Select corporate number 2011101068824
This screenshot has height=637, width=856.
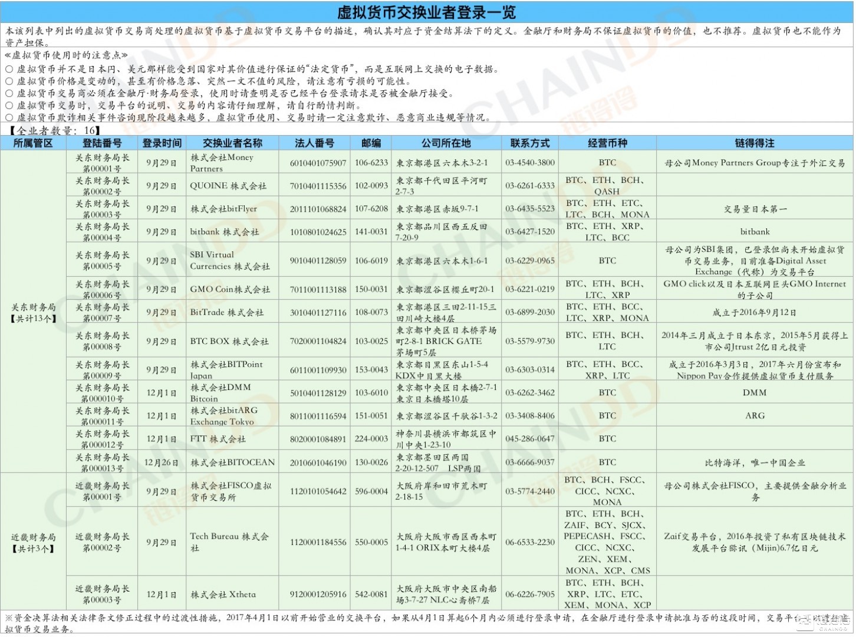tap(318, 209)
